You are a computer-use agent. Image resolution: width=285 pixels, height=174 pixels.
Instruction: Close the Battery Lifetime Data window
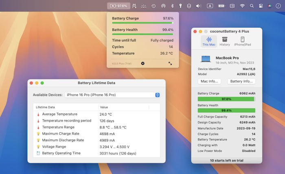[x=31, y=83]
